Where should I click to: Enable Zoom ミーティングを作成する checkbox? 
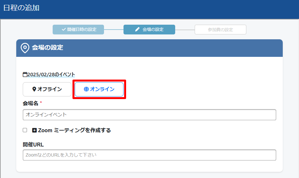pyautogui.click(x=25, y=130)
